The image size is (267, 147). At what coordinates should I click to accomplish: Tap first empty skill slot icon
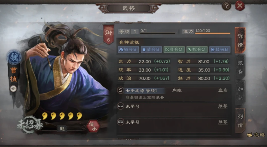click(120, 106)
